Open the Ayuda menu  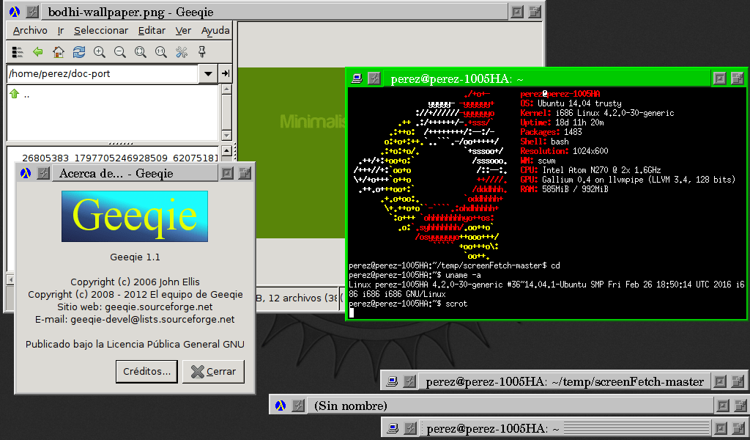pos(215,31)
